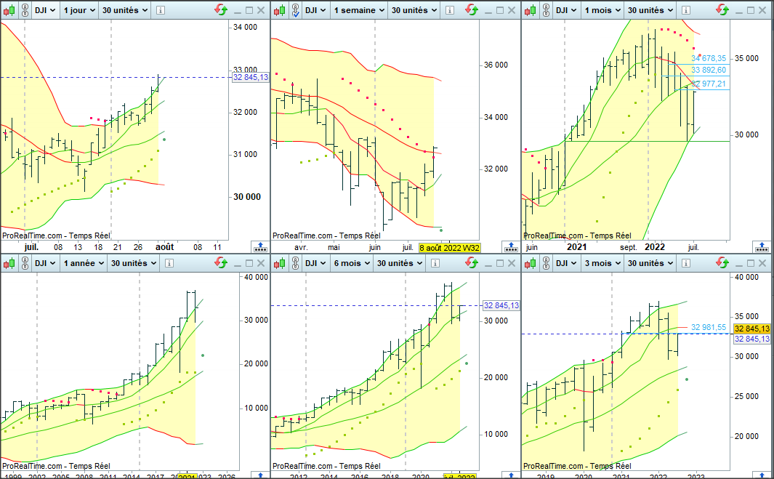
Task: Click blue arrow icon below 1 mois chart
Action: click(x=762, y=247)
